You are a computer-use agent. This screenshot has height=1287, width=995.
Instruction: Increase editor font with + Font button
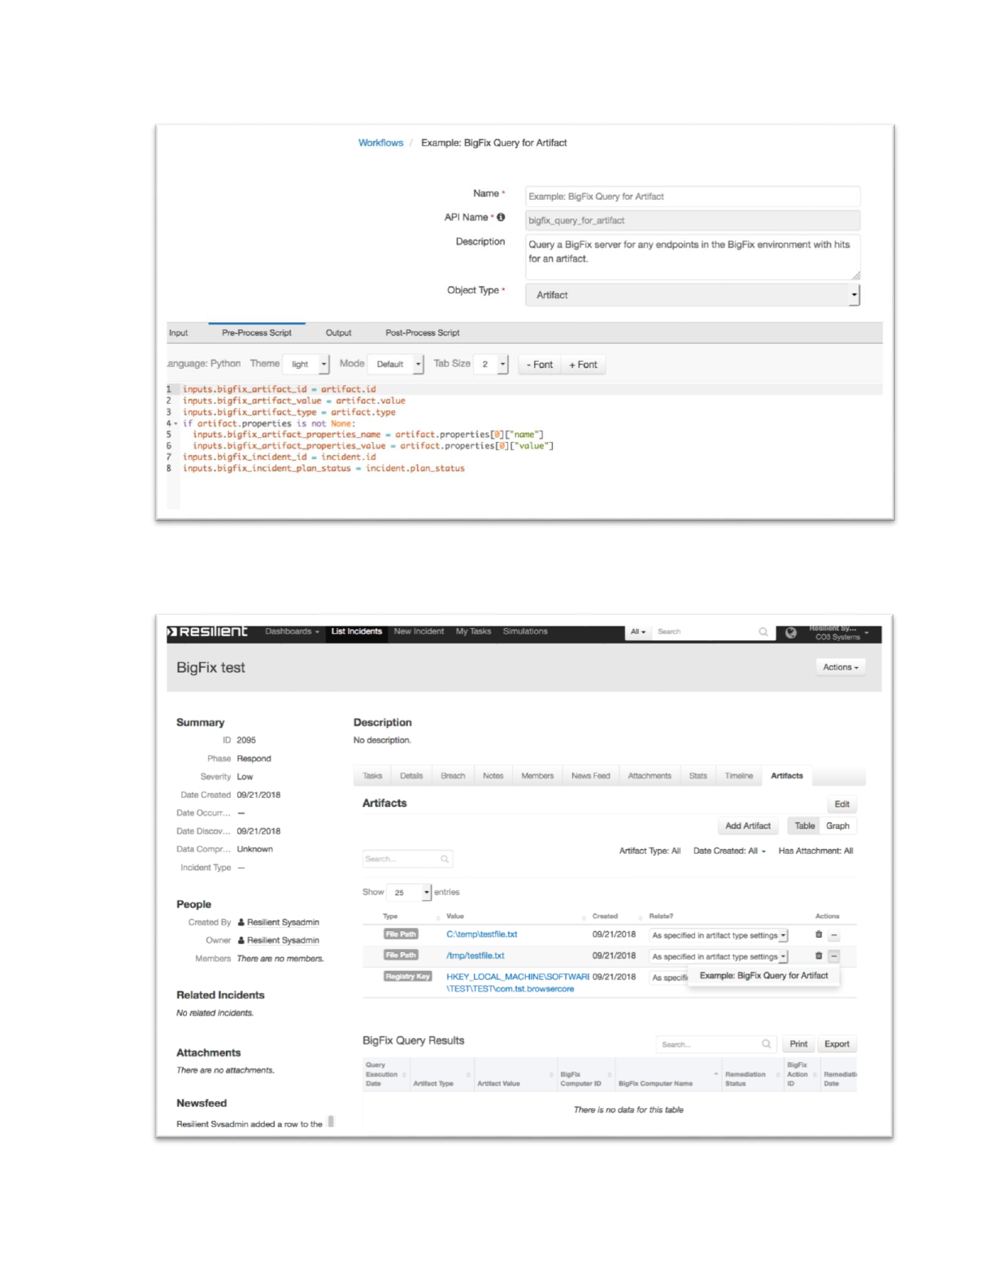point(583,365)
